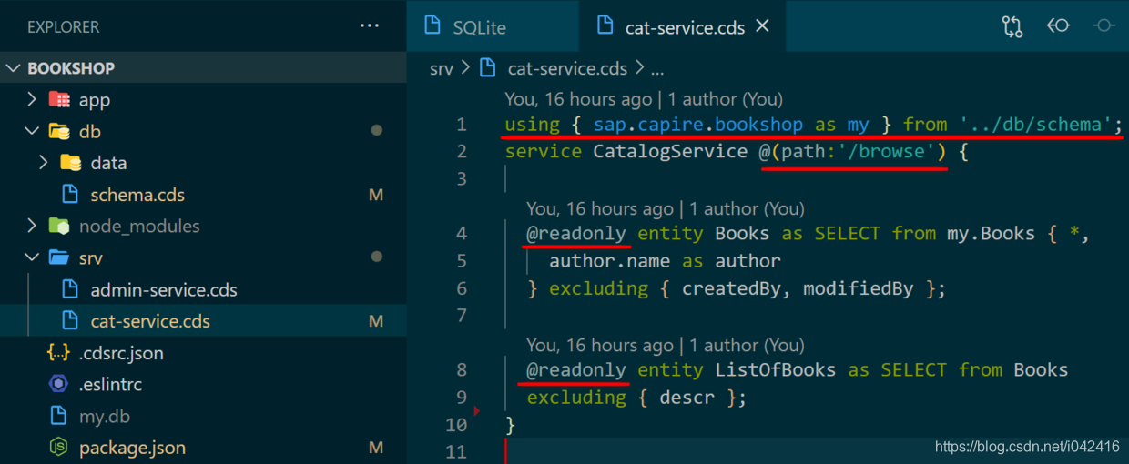
Task: Switch to the cat-service.cds tab
Action: tap(684, 27)
